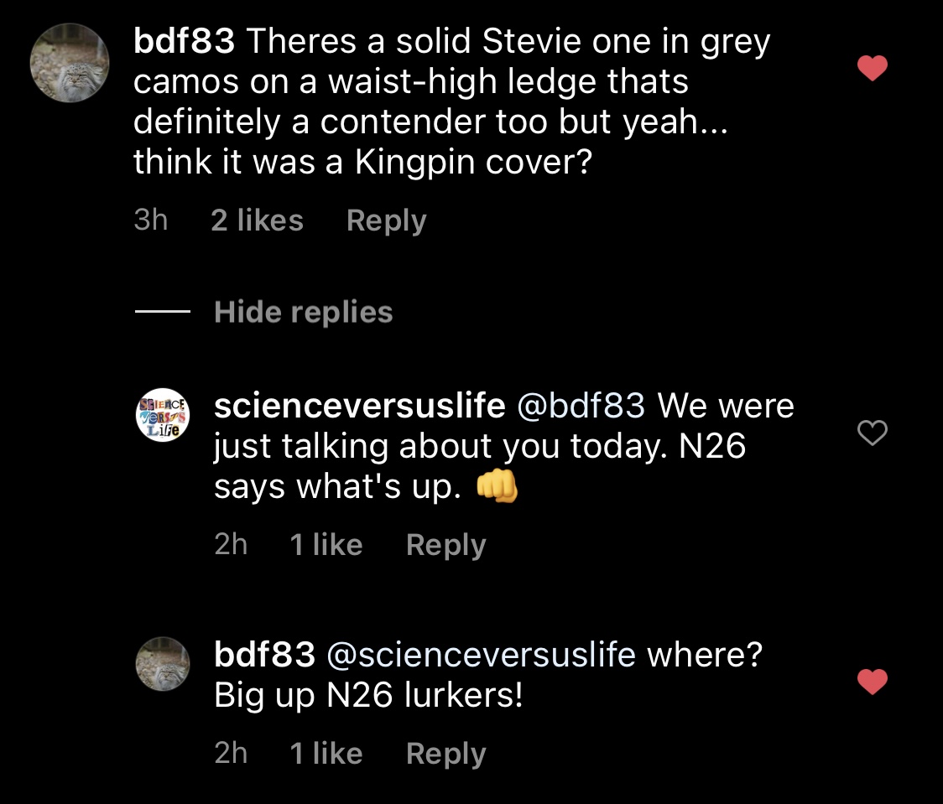Tap bdf83 username on top comment

coord(184,42)
